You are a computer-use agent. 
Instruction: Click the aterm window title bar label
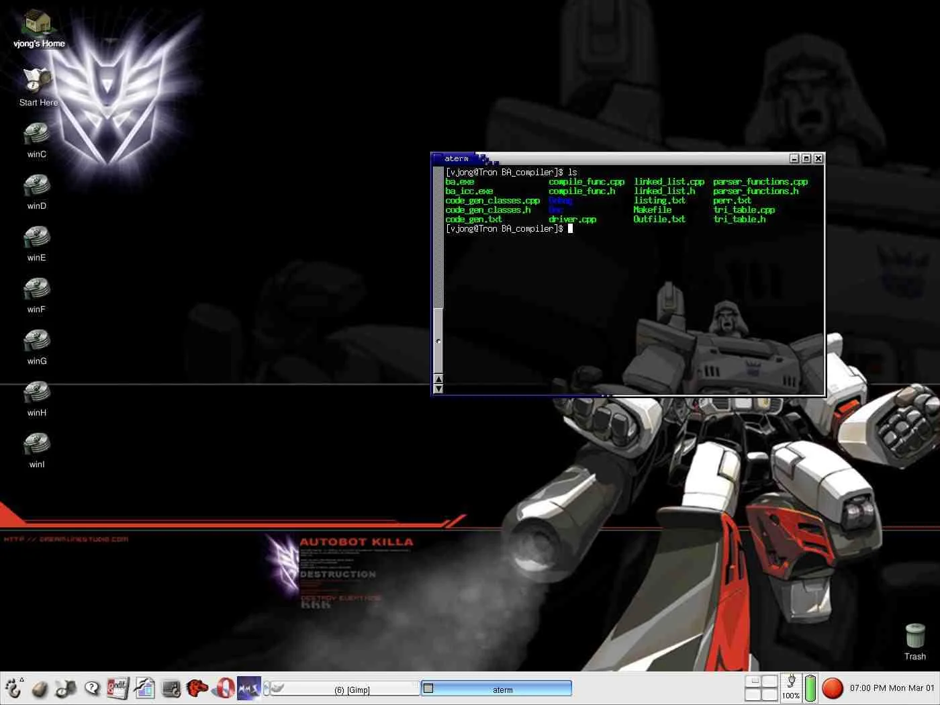click(x=456, y=158)
